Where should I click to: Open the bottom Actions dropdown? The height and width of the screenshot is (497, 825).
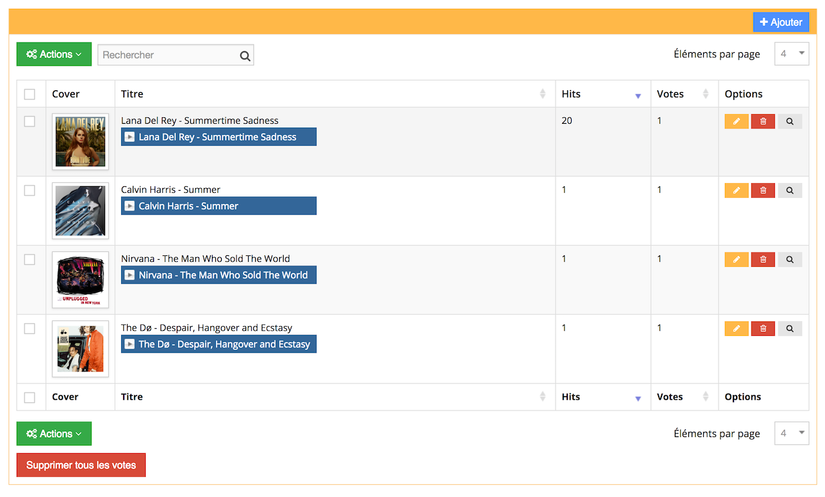pos(54,434)
